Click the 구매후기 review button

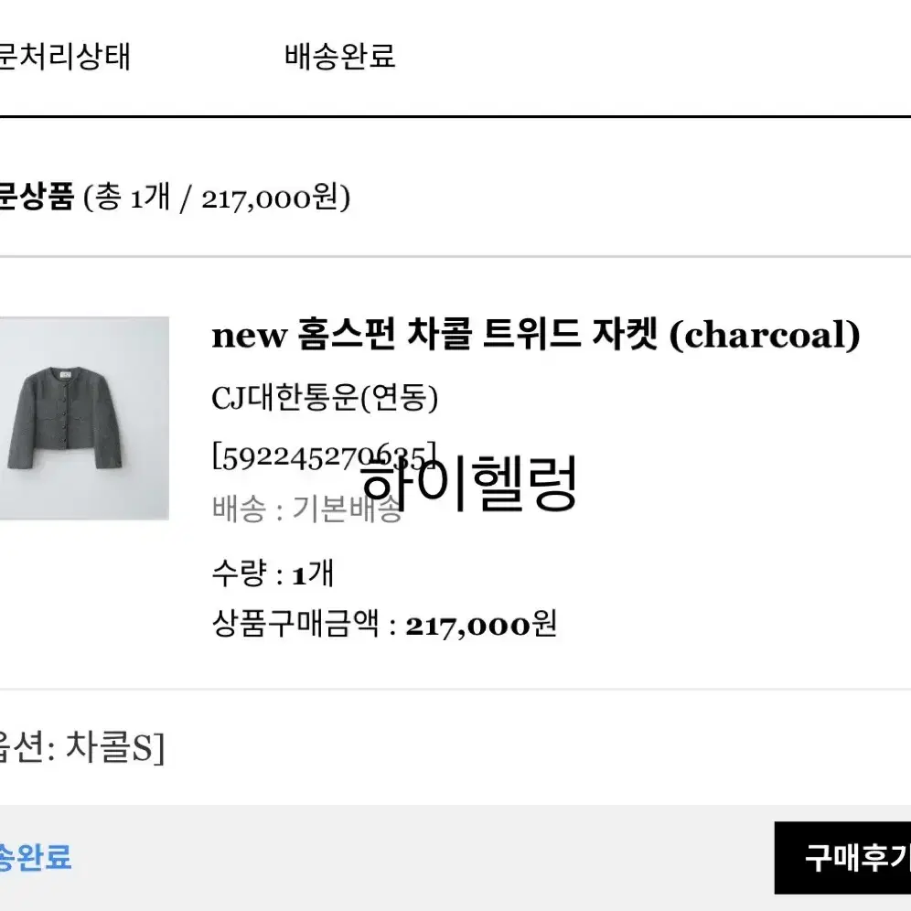tap(842, 858)
